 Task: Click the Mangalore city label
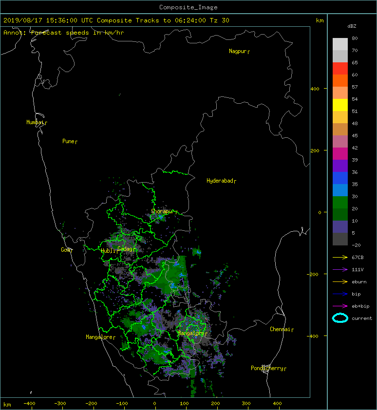pos(99,337)
